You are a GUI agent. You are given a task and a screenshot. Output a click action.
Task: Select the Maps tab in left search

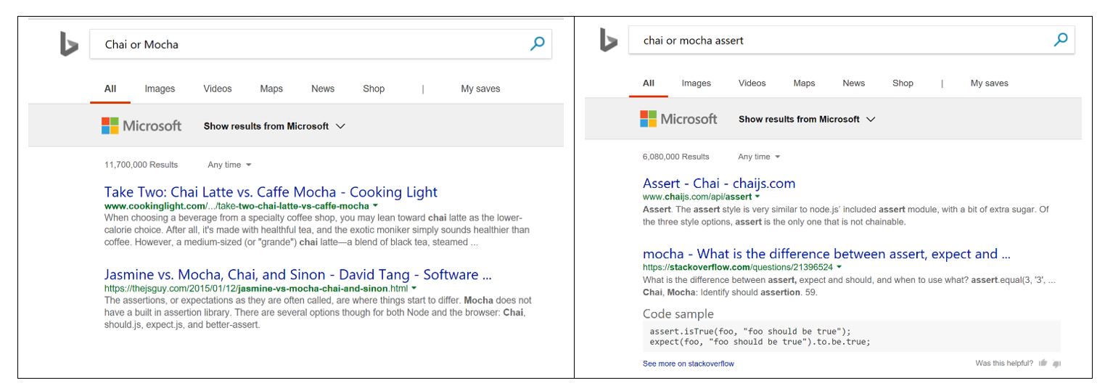click(271, 89)
